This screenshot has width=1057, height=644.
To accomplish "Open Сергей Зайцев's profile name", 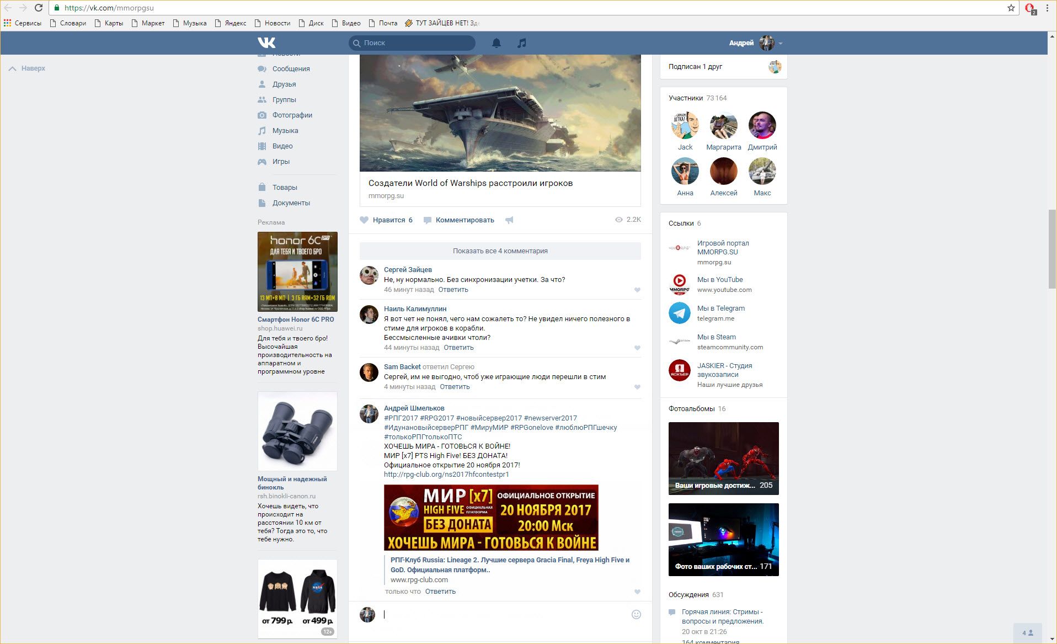I will tap(408, 270).
